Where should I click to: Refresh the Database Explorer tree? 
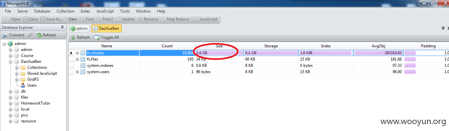point(46,35)
